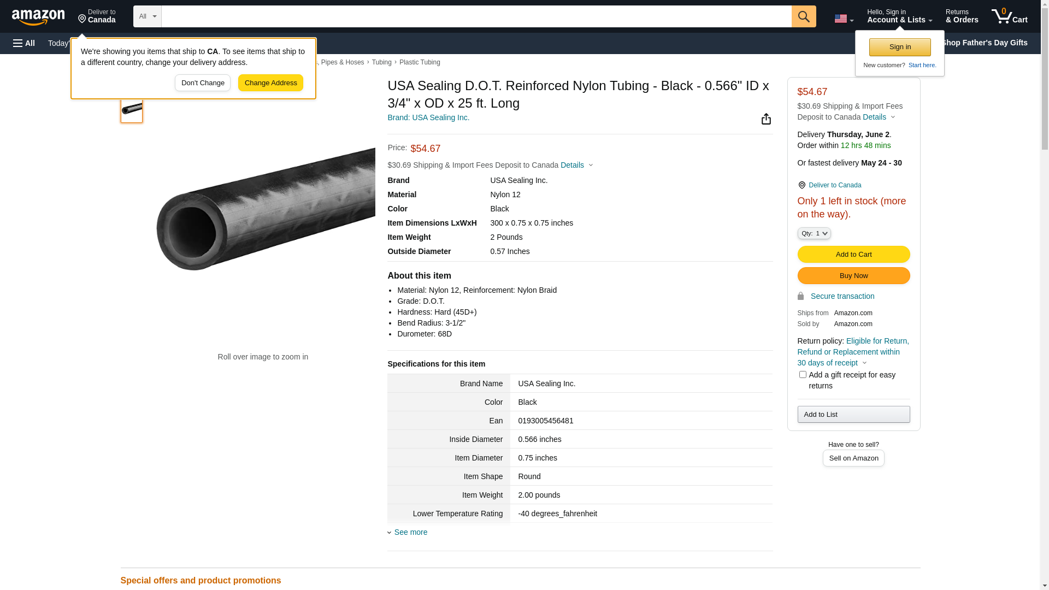Click into the search input field
The height and width of the screenshot is (590, 1049).
(x=476, y=16)
